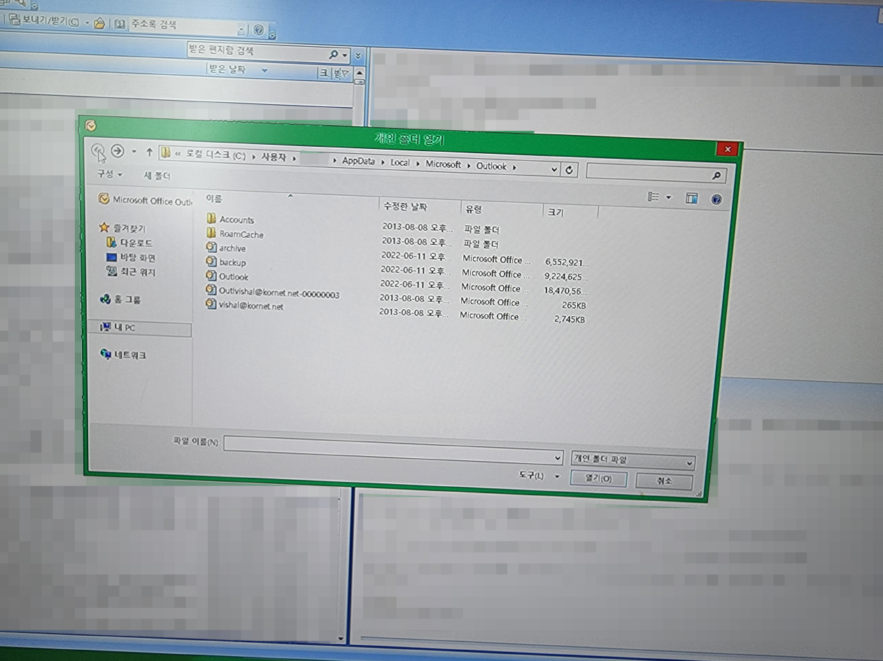Select Microsoft Office Outlook in navigation pane
The height and width of the screenshot is (661, 883).
pos(145,200)
